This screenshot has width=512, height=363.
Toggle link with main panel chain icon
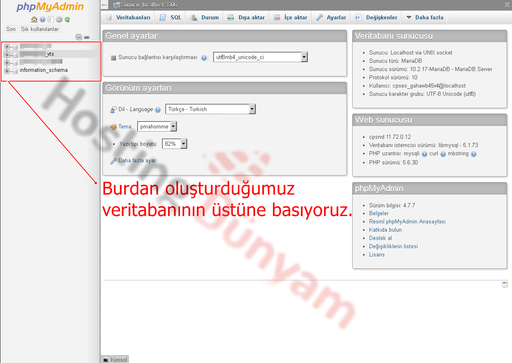87,37
